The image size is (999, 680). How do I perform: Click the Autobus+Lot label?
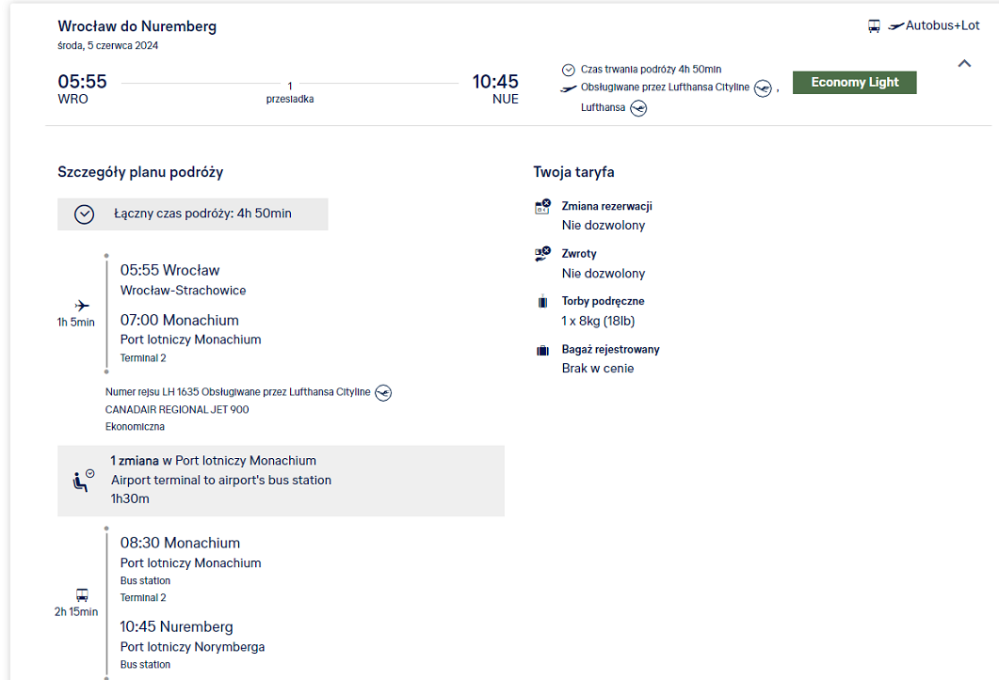tap(943, 25)
